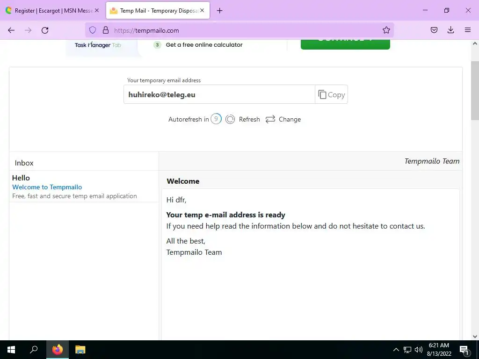Go back with the browser back arrow
This screenshot has height=359, width=479.
point(11,30)
